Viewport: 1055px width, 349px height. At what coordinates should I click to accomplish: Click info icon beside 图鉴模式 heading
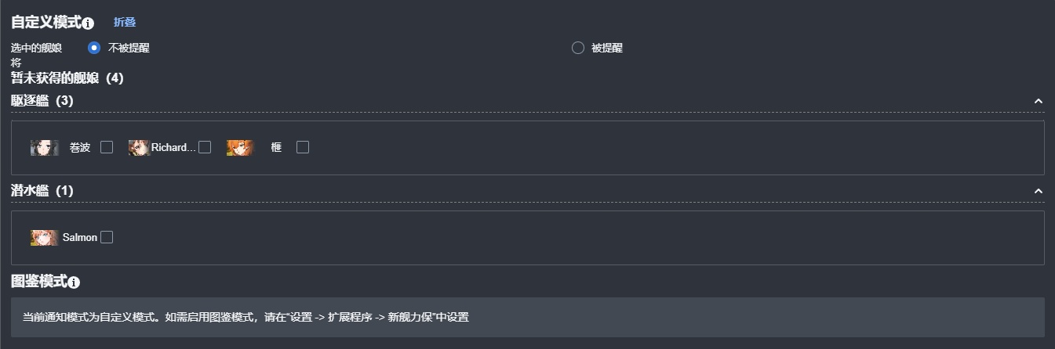(x=74, y=282)
